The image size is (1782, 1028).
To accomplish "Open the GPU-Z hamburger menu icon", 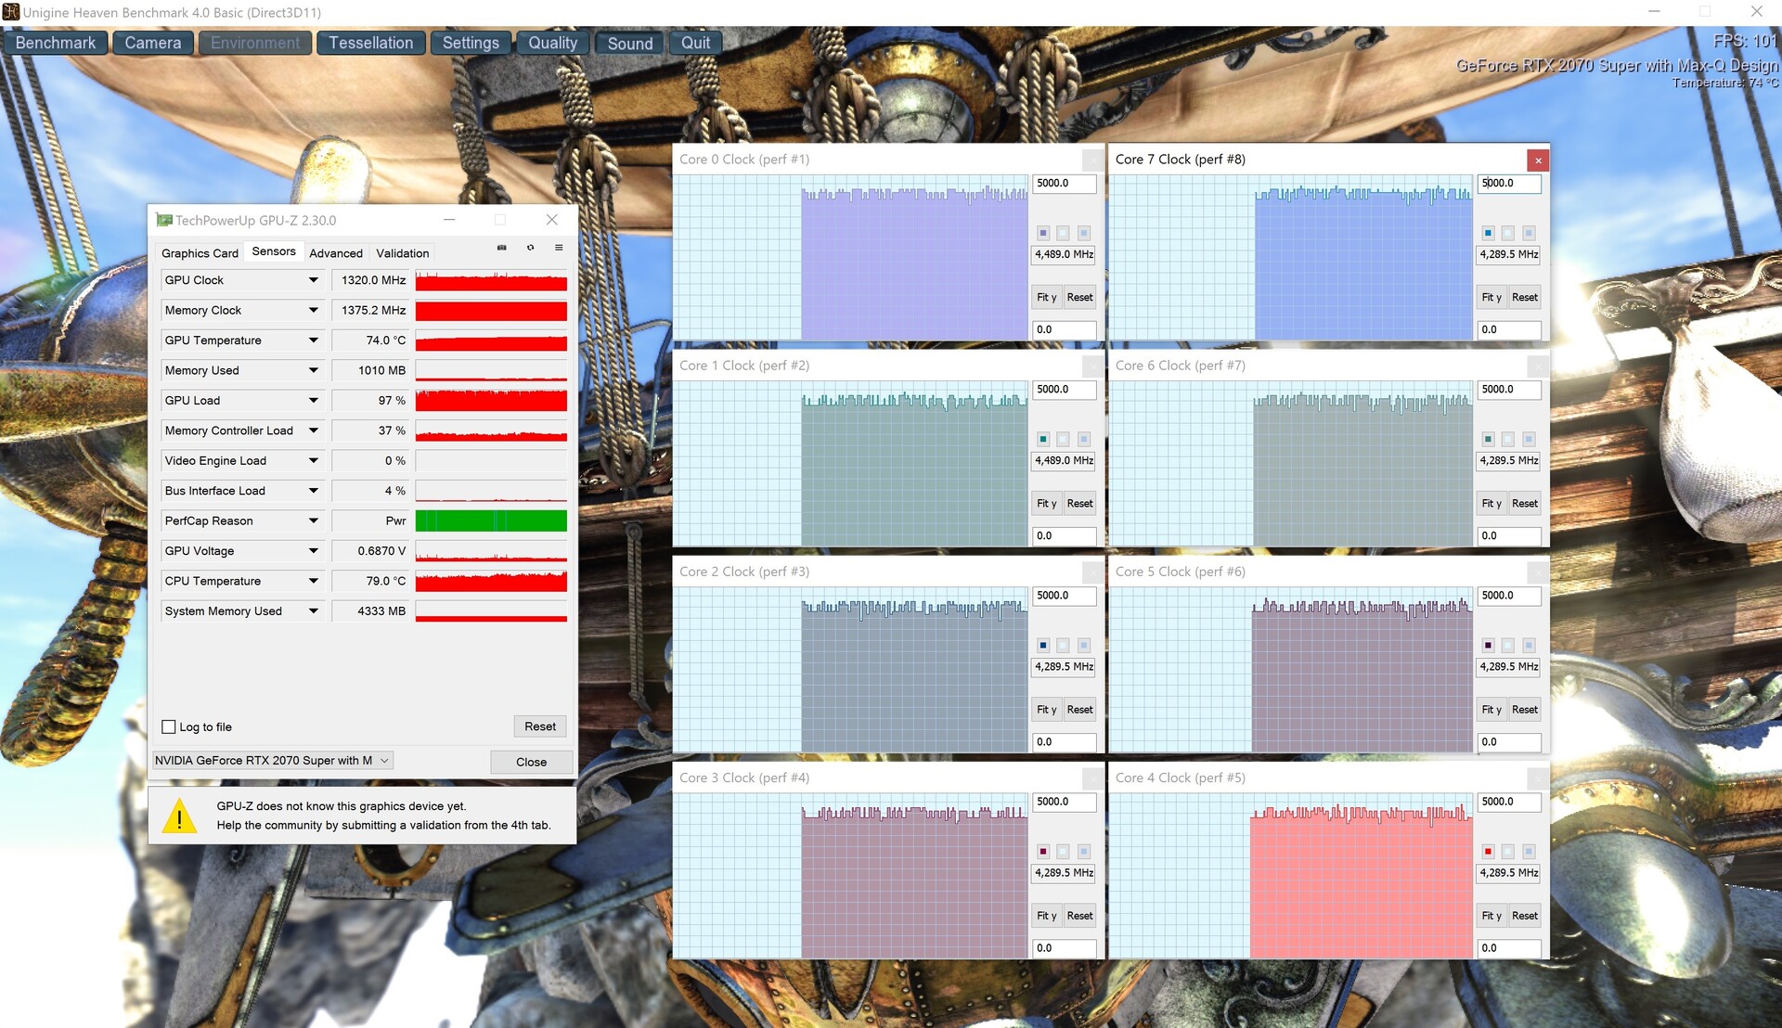I will click(559, 248).
